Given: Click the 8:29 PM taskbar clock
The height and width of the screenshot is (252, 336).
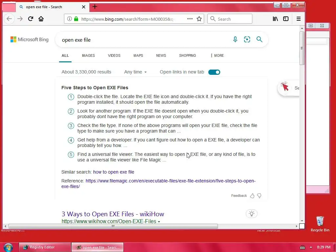Looking at the screenshot, I should click(324, 247).
